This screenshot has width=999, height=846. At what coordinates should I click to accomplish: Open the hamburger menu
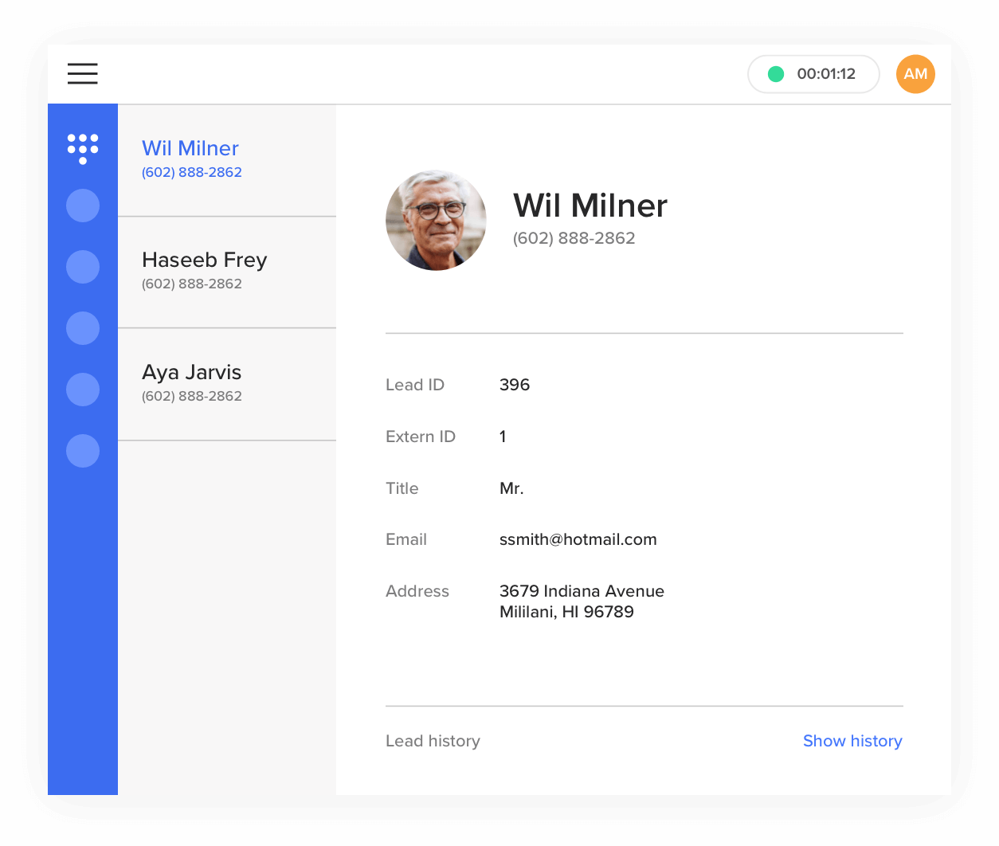83,74
